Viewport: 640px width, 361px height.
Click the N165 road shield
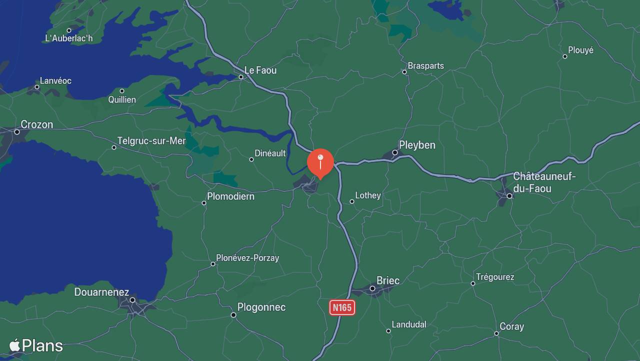[x=342, y=307]
